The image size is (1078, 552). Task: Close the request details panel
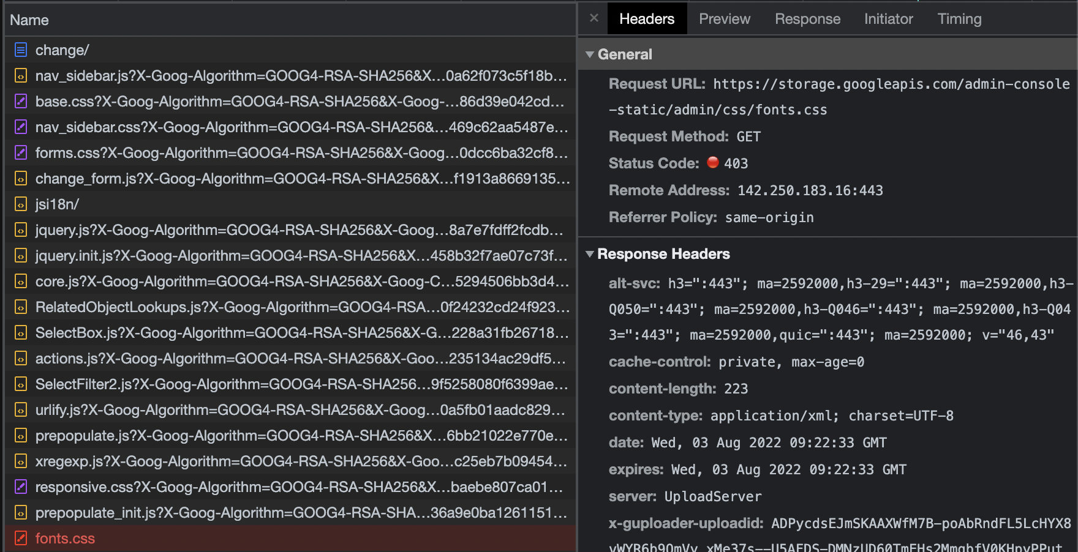click(x=593, y=18)
